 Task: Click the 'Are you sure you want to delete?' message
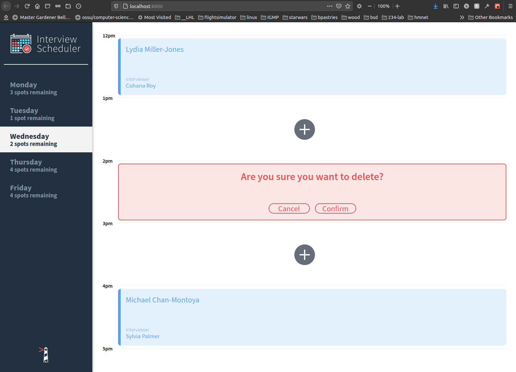[x=312, y=177]
